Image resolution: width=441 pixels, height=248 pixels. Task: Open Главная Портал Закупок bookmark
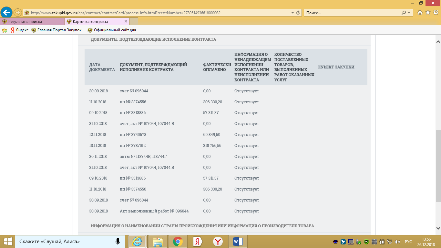point(58,30)
